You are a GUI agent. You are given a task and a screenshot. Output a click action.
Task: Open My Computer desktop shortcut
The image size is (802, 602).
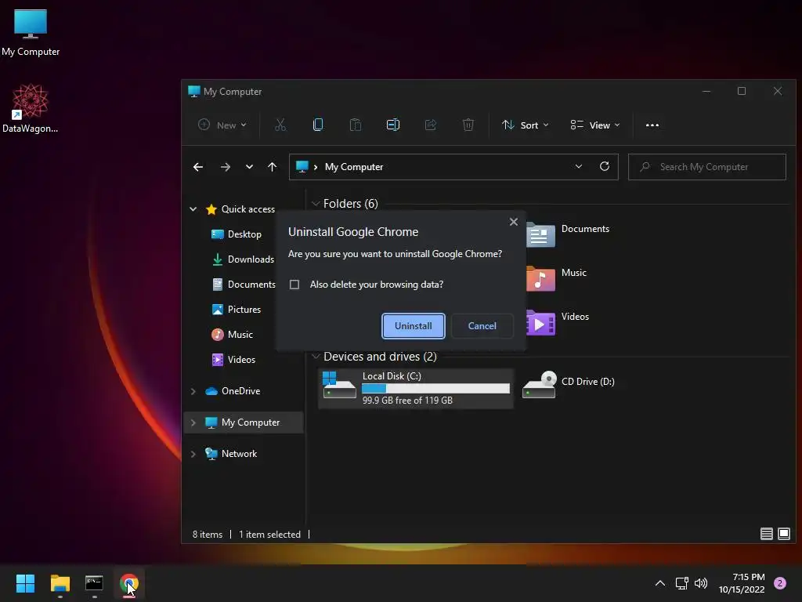(x=31, y=33)
